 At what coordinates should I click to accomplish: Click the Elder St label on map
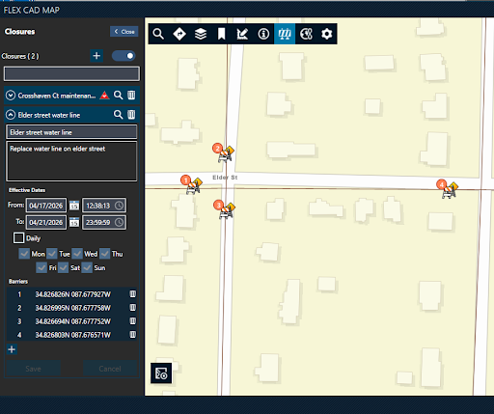click(x=225, y=178)
